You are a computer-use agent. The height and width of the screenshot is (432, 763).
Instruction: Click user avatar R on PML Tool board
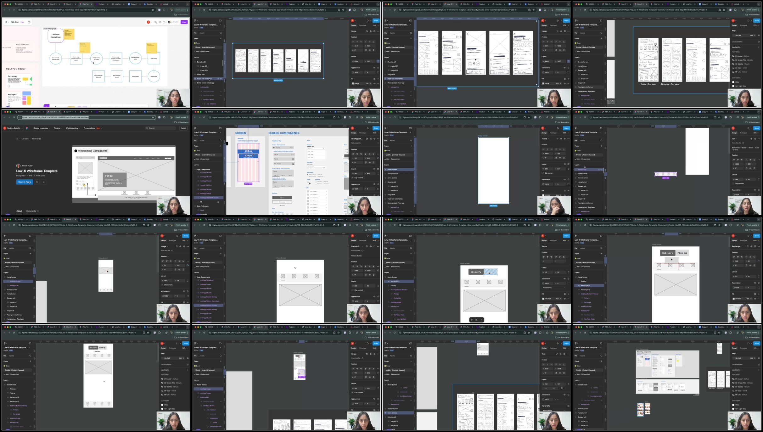coord(148,22)
